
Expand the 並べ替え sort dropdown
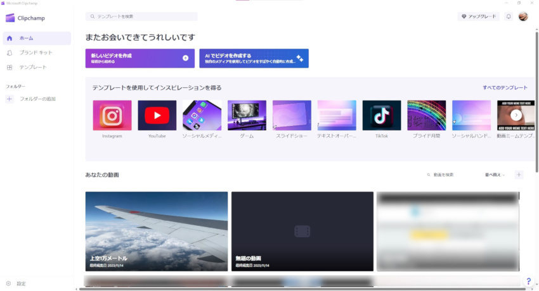click(x=495, y=175)
